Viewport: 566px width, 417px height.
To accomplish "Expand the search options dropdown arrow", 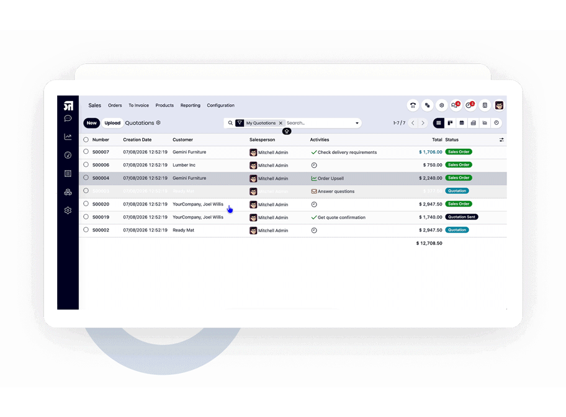I will (x=357, y=123).
